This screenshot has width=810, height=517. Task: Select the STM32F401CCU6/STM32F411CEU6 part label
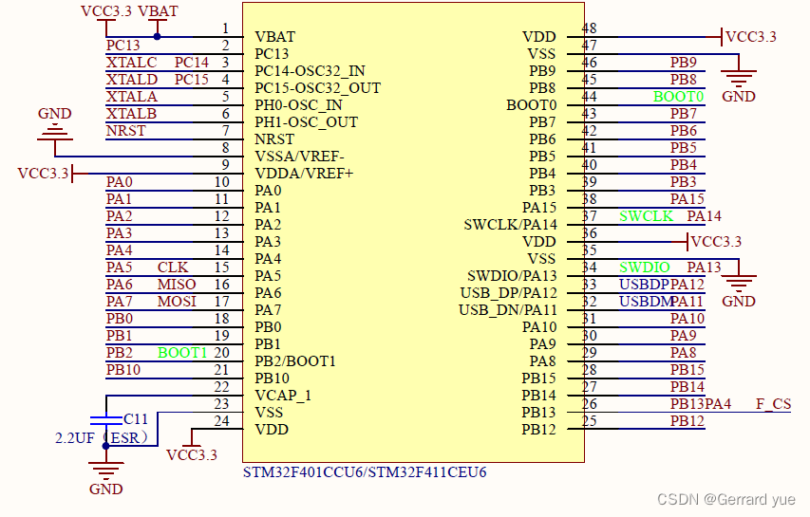pyautogui.click(x=365, y=472)
